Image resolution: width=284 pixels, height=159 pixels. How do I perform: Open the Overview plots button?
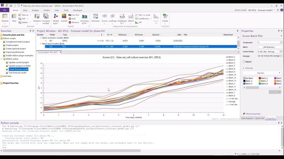(95, 18)
